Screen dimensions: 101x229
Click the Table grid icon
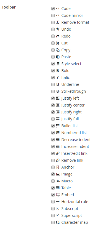(58, 188)
